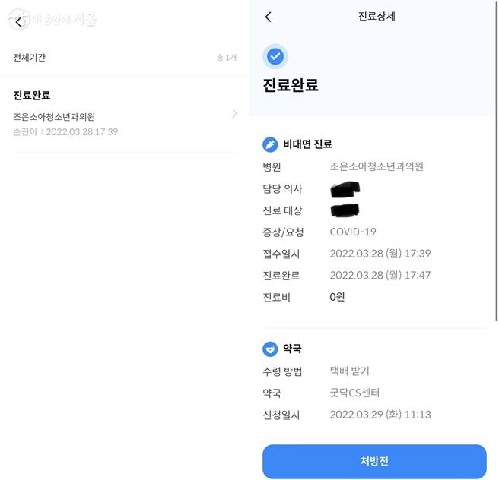Tap the hospital name 조은소아청소년과의원 in the details
This screenshot has width=499, height=480.
coord(377,166)
